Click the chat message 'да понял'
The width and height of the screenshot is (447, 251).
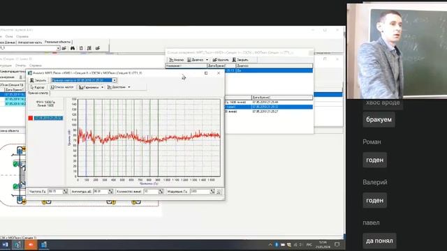(379, 241)
